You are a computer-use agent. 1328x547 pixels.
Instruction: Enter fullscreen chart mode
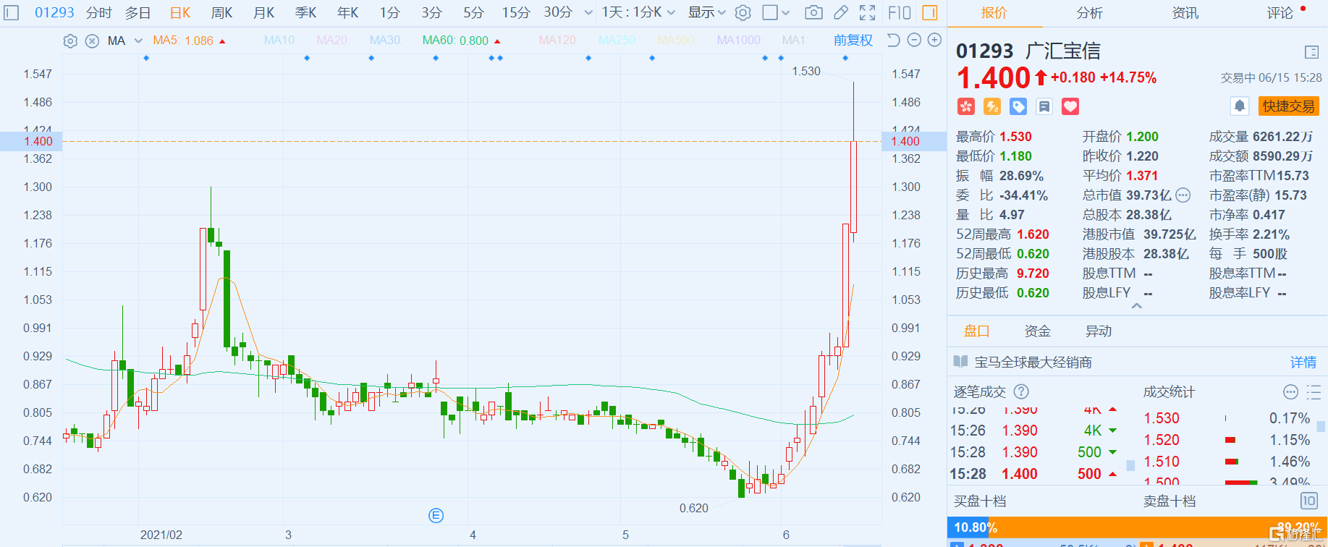click(x=867, y=12)
